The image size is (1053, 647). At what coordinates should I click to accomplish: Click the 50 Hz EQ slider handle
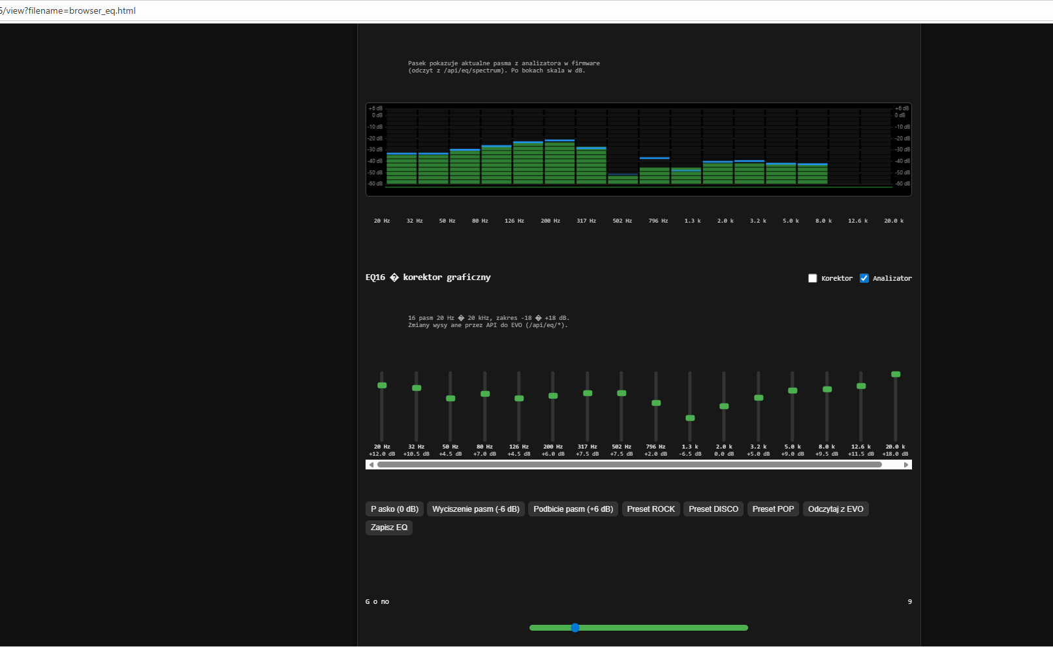click(x=450, y=398)
